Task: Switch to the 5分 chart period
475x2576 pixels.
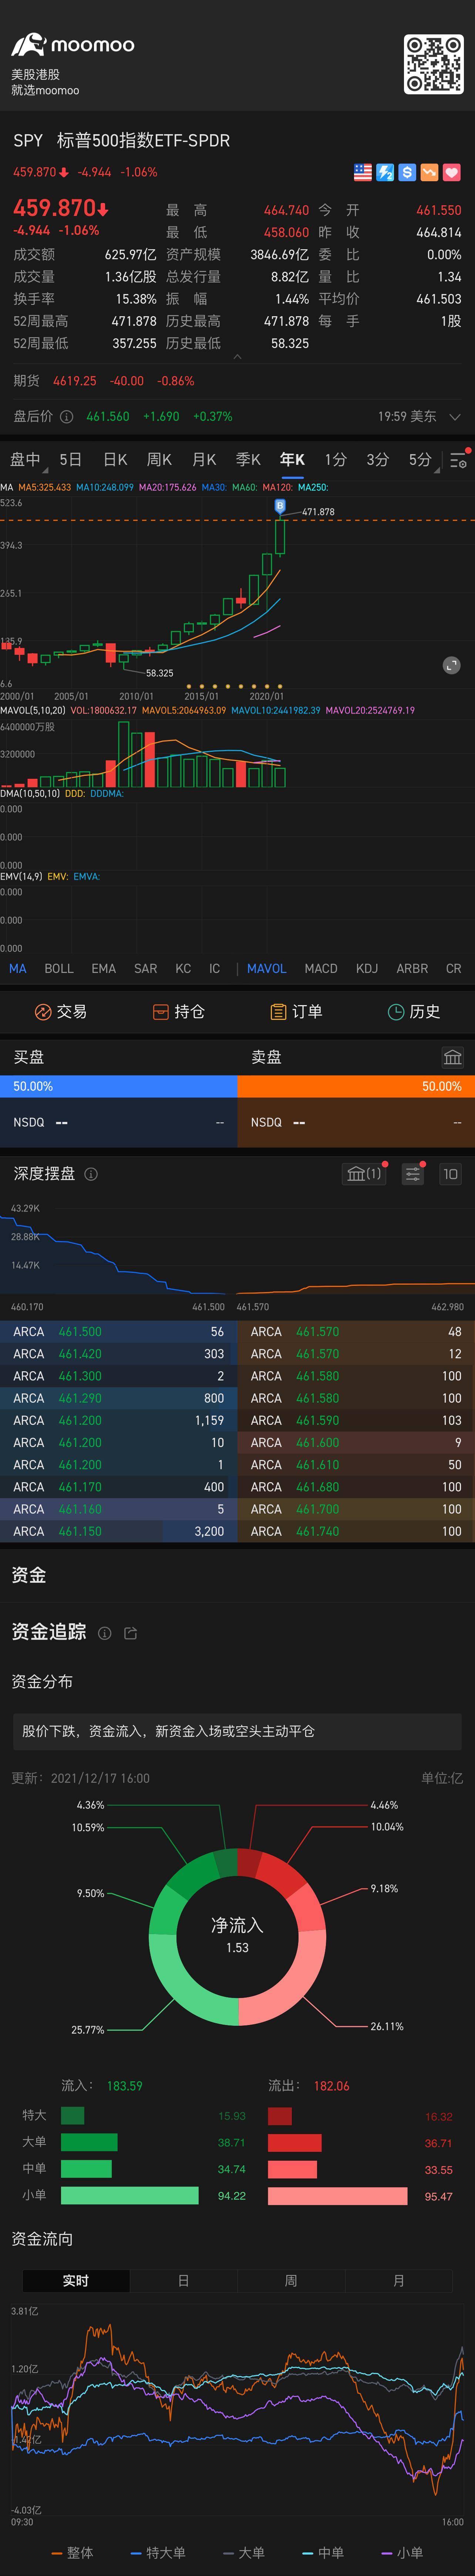Action: pos(420,460)
